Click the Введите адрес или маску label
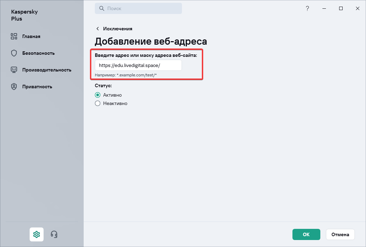 146,55
